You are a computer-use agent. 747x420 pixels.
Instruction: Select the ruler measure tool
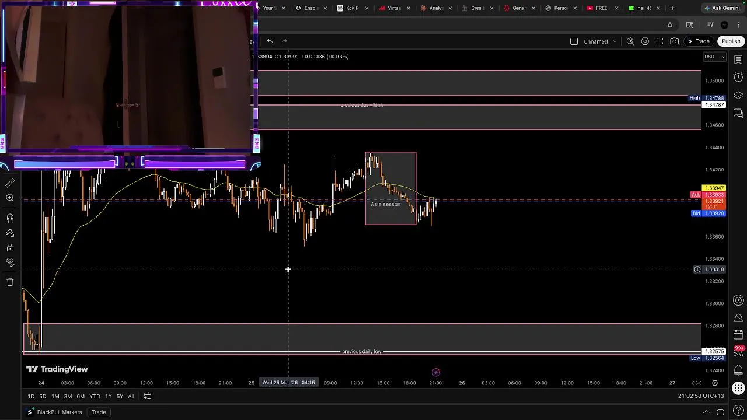coord(10,183)
